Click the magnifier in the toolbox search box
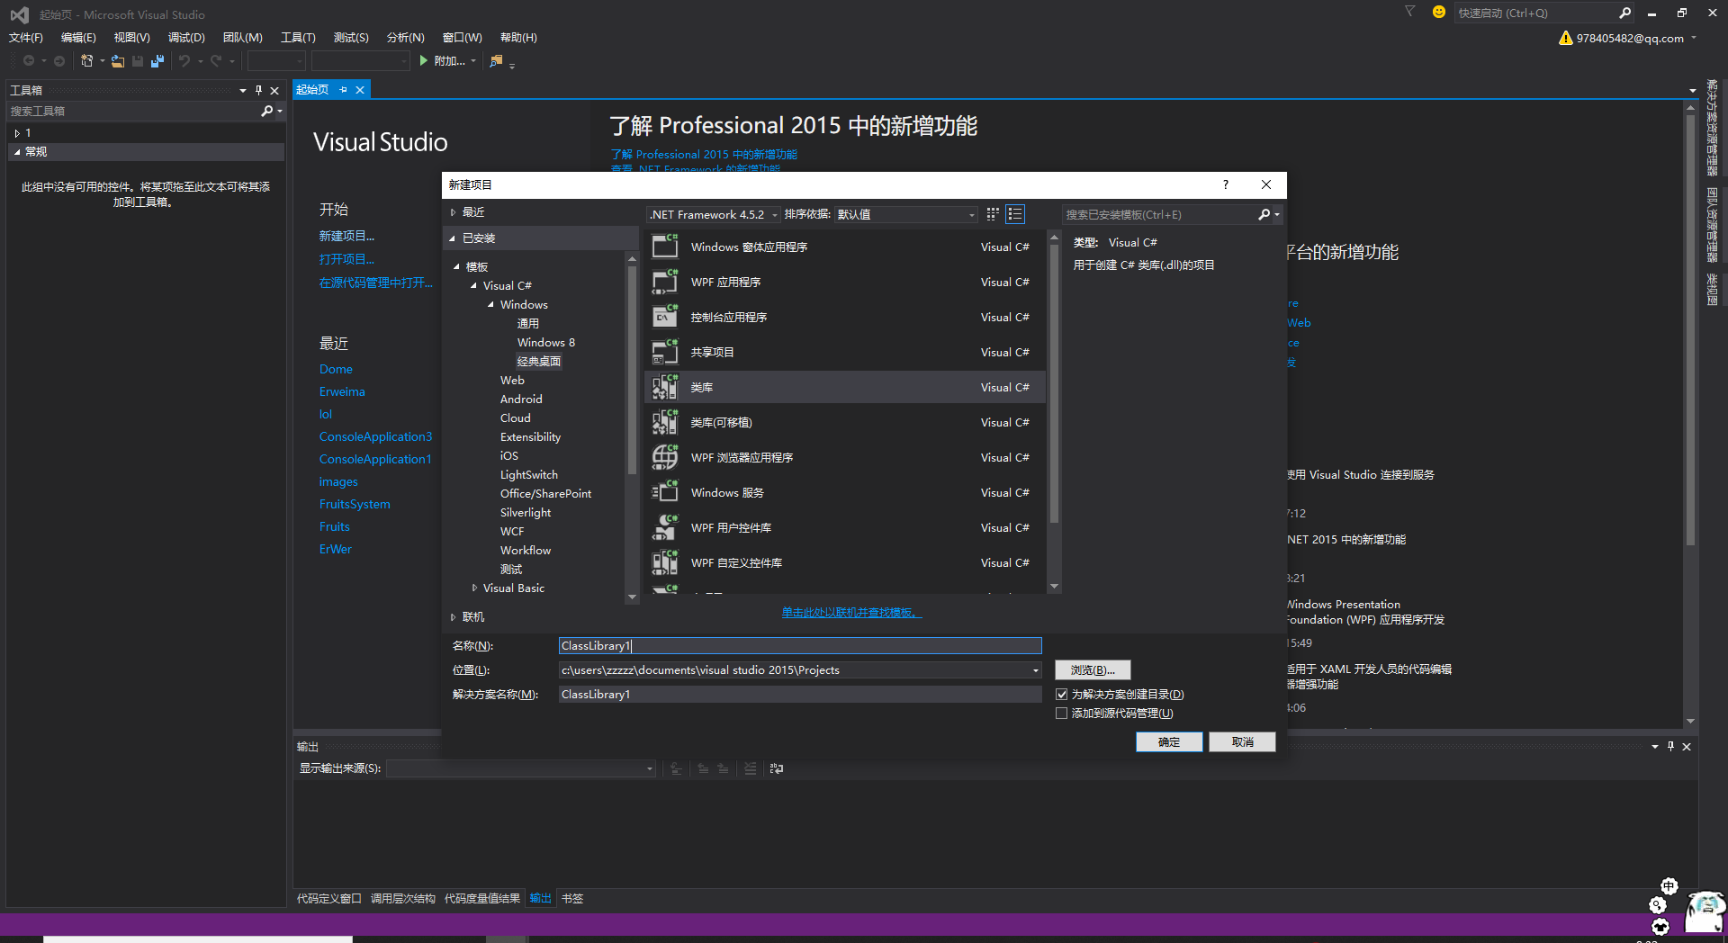The width and height of the screenshot is (1728, 943). coord(266,111)
